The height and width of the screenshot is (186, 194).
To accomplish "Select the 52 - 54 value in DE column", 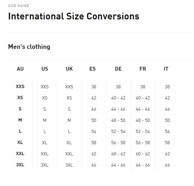I will [118, 132].
